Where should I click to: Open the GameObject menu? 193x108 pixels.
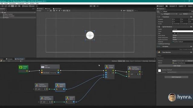point(13,3)
